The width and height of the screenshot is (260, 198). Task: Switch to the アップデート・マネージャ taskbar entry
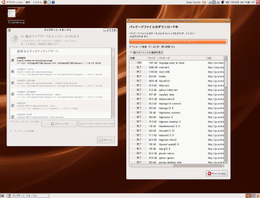[28, 196]
